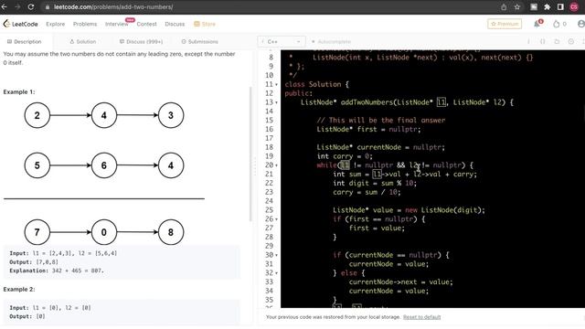Click the Premium button
This screenshot has width=585, height=329.
pyautogui.click(x=505, y=24)
